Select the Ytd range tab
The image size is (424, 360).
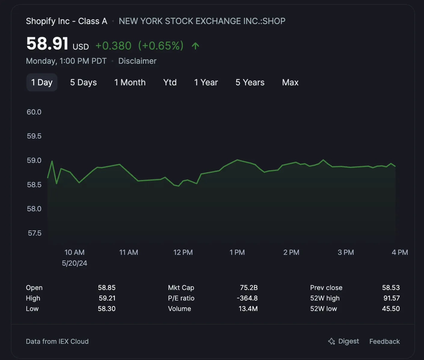(x=170, y=82)
